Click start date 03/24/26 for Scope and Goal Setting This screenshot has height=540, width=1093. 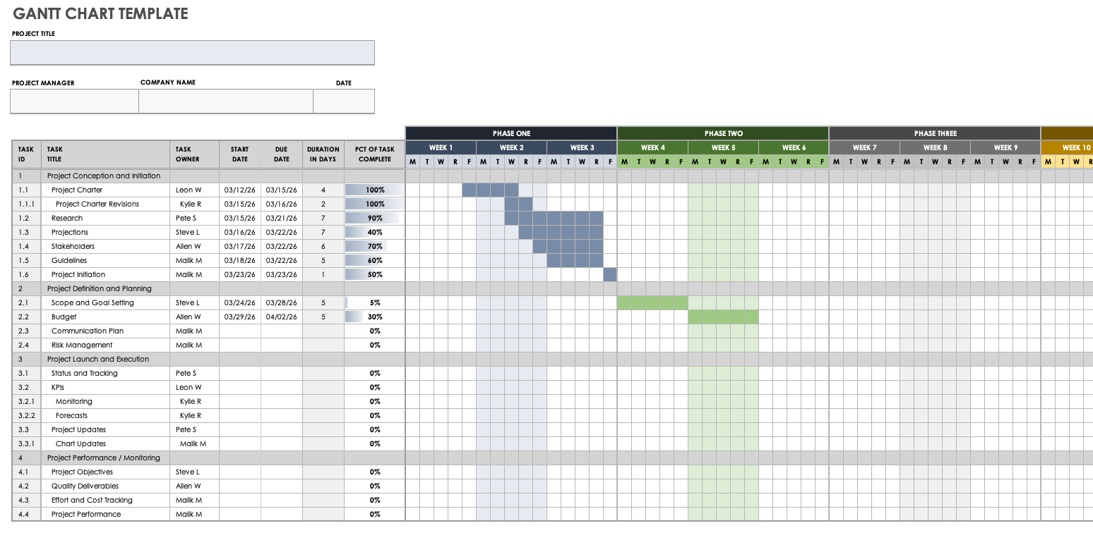[x=240, y=302]
